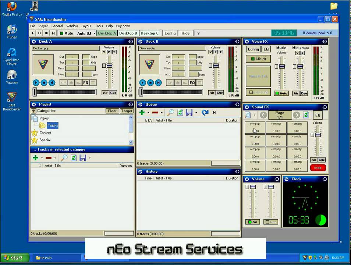Open the Tools menu
The width and height of the screenshot is (351, 265).
(x=99, y=26)
